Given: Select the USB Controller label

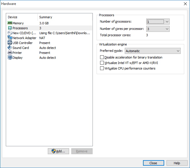Looking at the screenshot, I should tap(23, 43).
